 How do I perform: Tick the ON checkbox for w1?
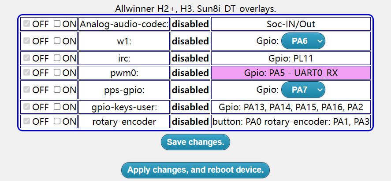coord(57,41)
